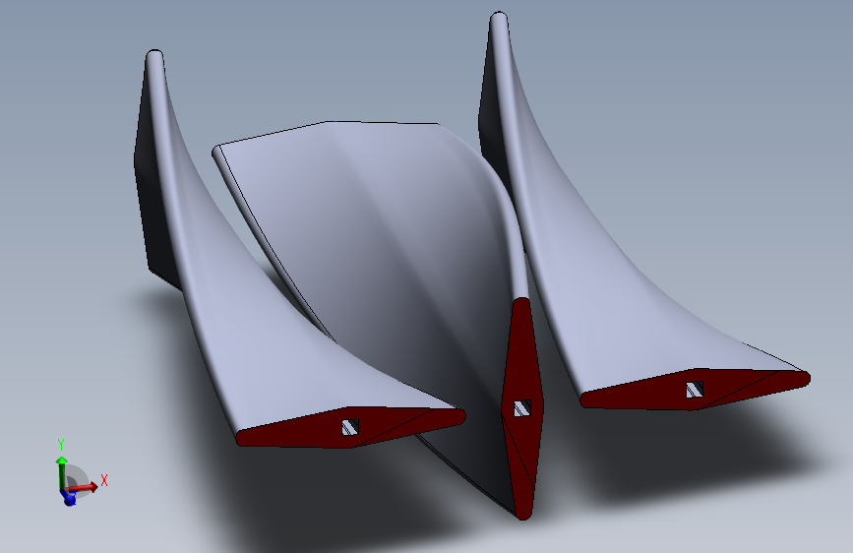Click the square hole in the center blade end

[522, 408]
